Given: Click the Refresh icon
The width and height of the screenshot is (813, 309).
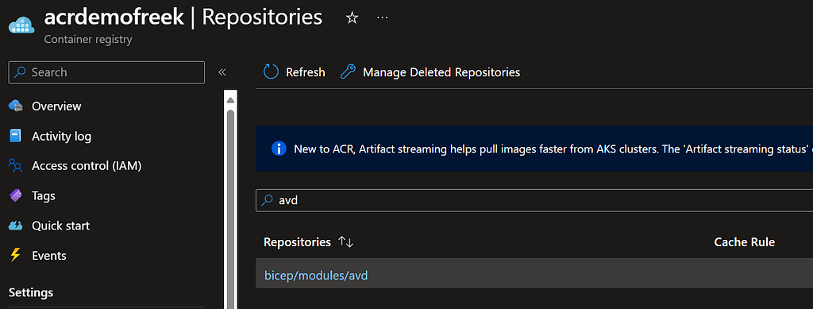Looking at the screenshot, I should click(271, 72).
